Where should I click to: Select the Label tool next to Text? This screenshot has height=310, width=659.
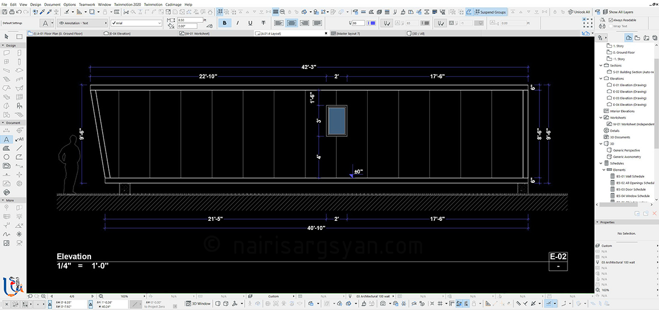click(x=19, y=139)
